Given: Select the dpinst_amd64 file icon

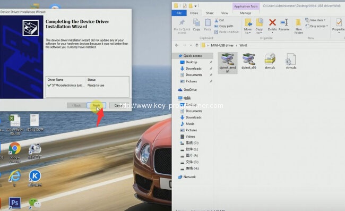Looking at the screenshot, I should (228, 63).
